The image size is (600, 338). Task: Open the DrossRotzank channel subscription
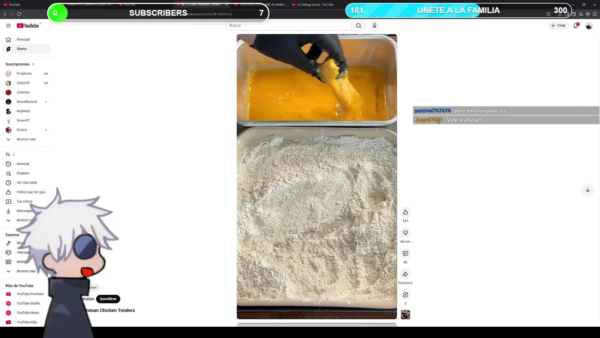point(27,102)
